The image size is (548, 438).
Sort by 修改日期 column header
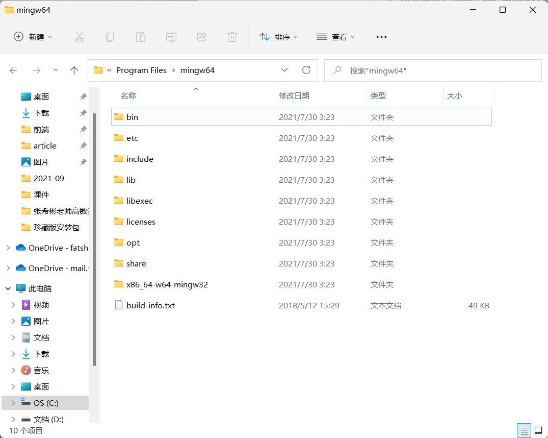pyautogui.click(x=294, y=95)
